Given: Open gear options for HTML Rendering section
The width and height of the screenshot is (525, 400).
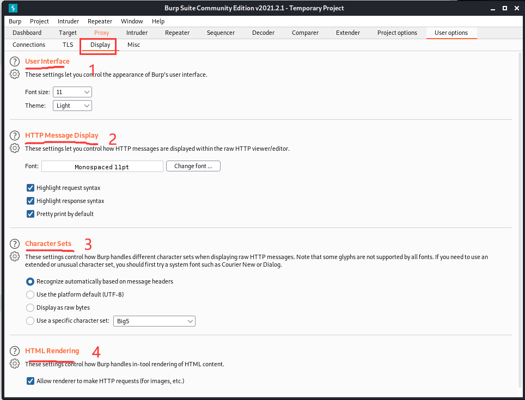Looking at the screenshot, I should [x=14, y=363].
